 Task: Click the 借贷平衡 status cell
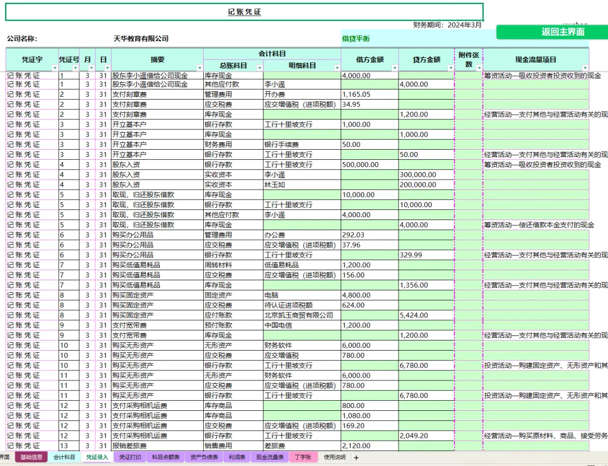point(356,39)
